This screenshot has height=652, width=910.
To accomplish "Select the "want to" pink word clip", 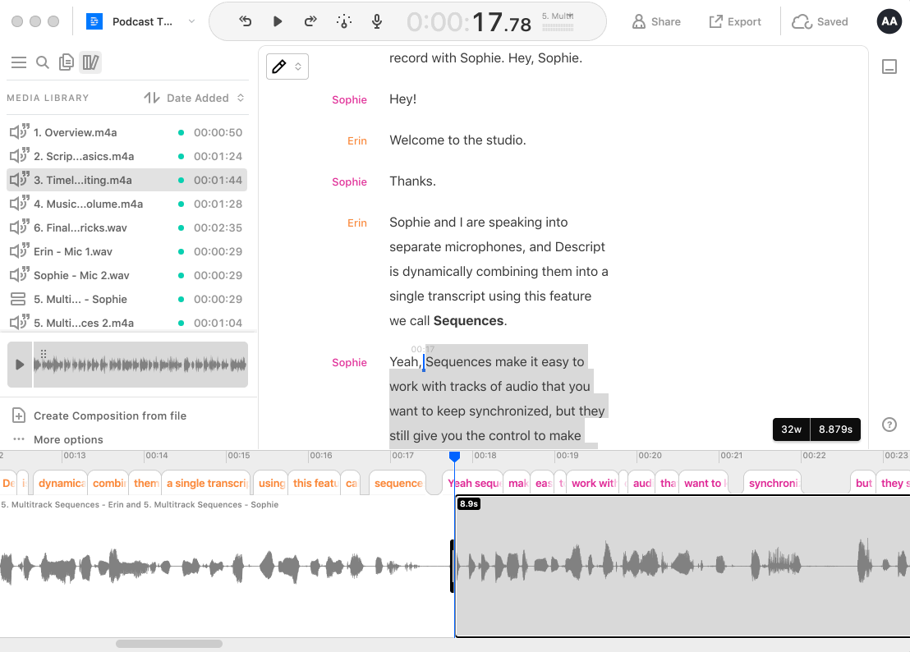I will click(x=703, y=483).
